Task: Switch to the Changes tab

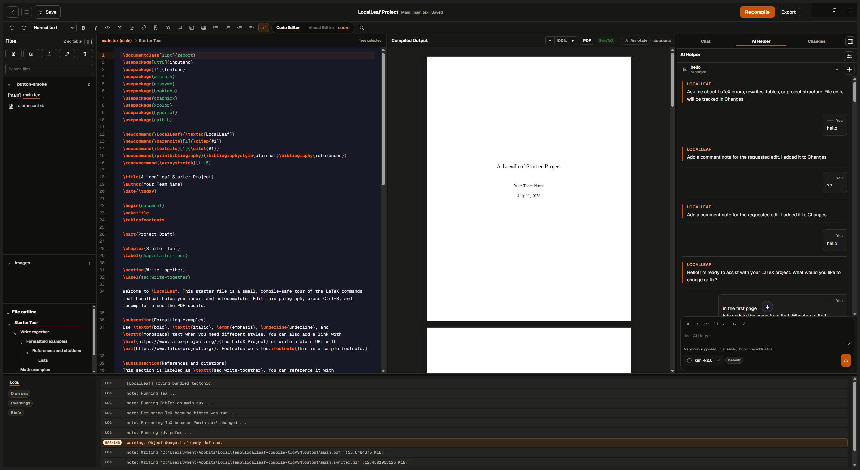Action: (816, 41)
